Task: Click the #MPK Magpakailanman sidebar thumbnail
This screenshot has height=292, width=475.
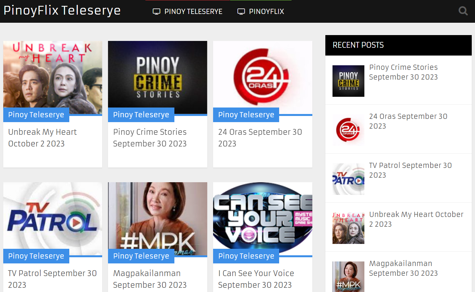Action: coord(348,276)
